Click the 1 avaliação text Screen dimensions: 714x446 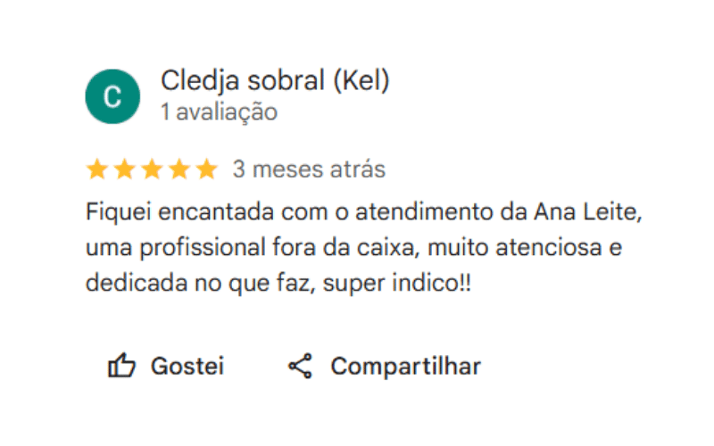click(219, 112)
